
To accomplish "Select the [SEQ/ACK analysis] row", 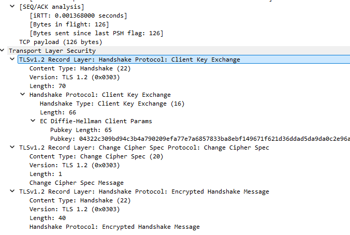I will coord(51,7).
